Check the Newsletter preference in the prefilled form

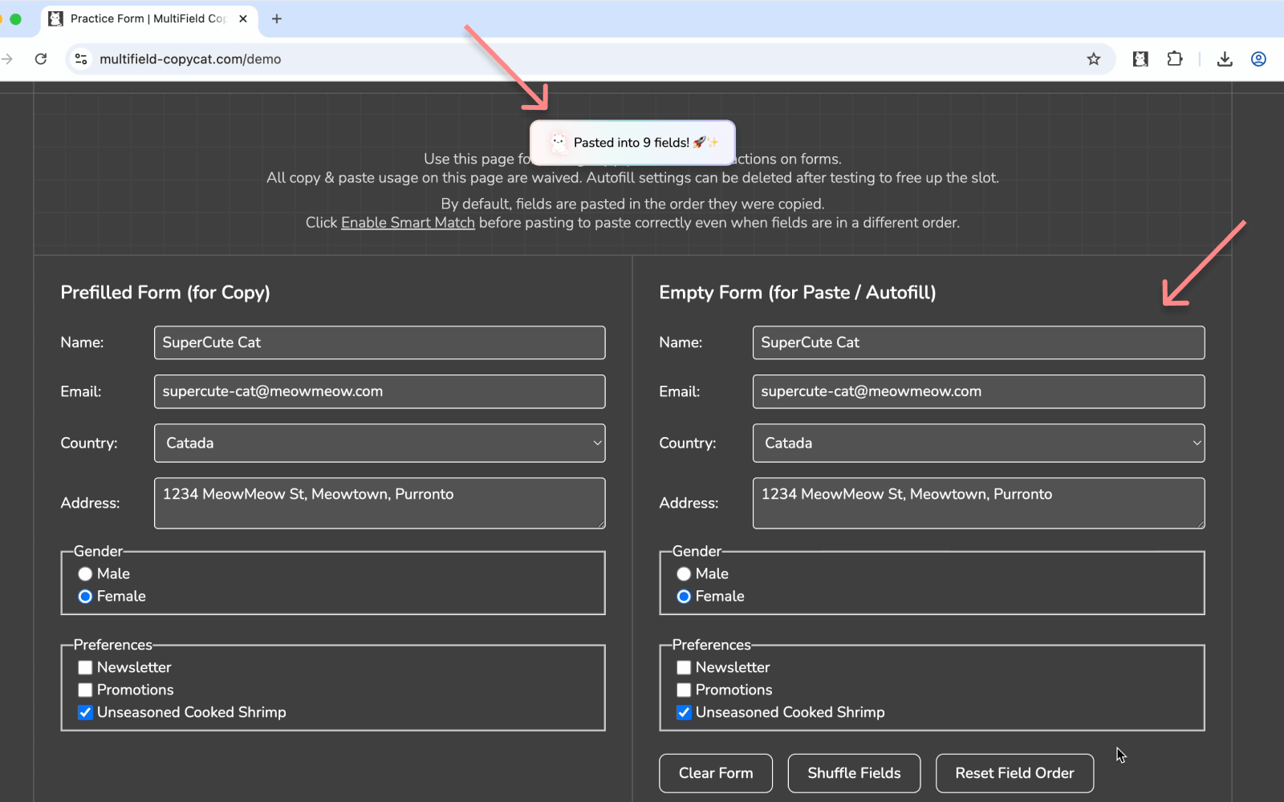pyautogui.click(x=85, y=666)
